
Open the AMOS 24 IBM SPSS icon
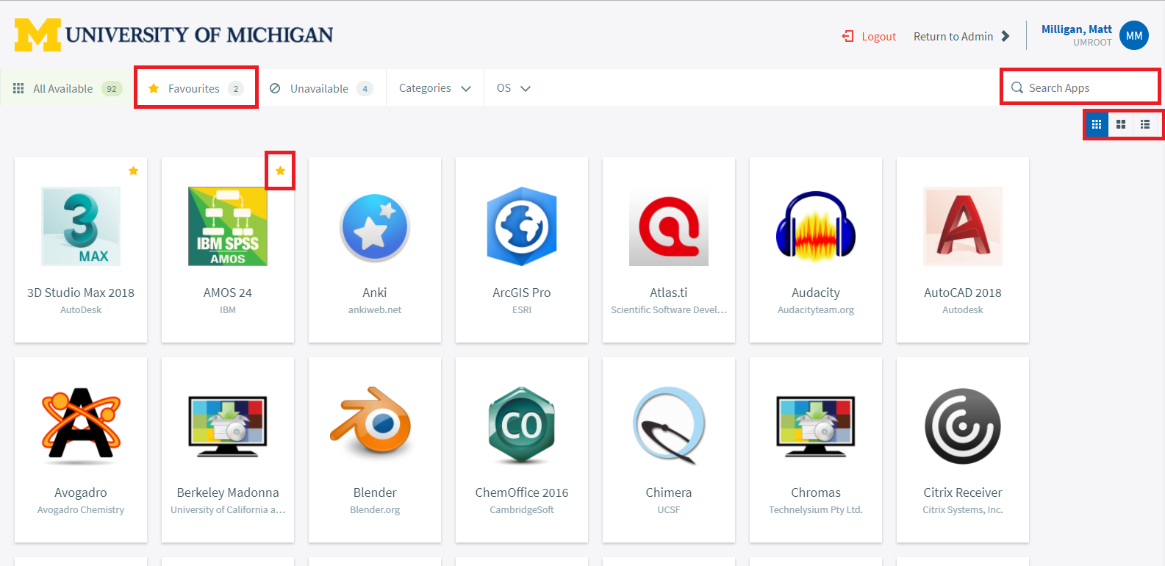point(228,226)
